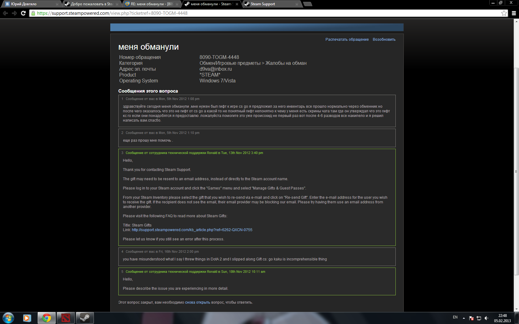The width and height of the screenshot is (519, 324).
Task: Click ticket number '8090-TOGM-4448'
Action: coord(219,57)
